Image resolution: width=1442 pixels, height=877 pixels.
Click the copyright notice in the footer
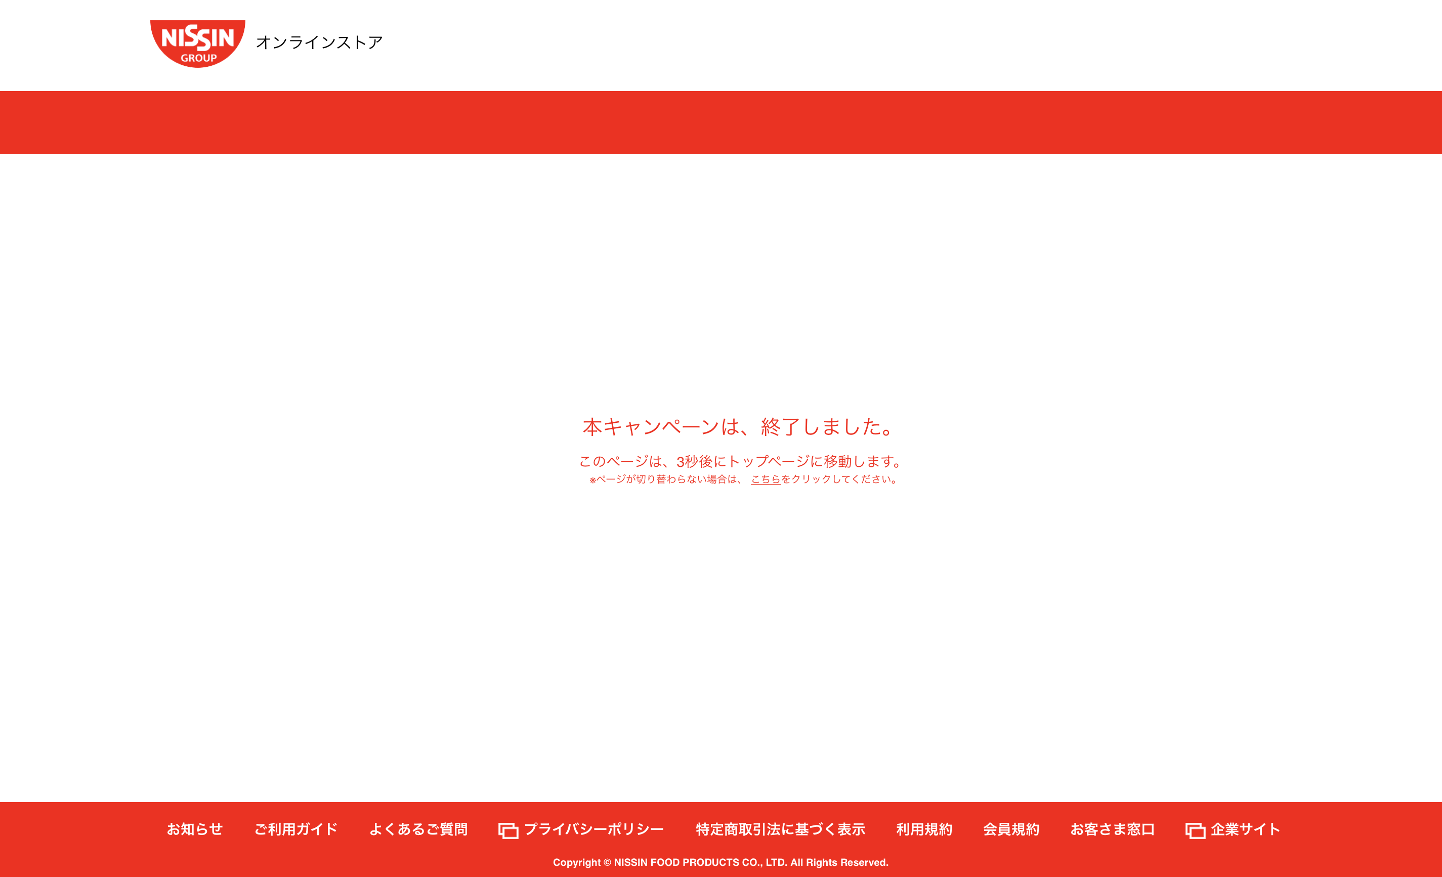[x=720, y=862]
